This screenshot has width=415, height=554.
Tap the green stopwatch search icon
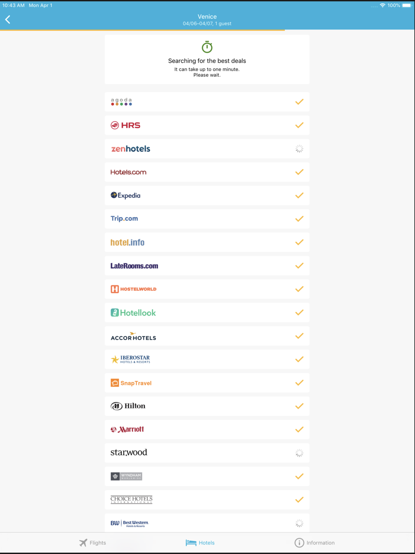click(207, 47)
